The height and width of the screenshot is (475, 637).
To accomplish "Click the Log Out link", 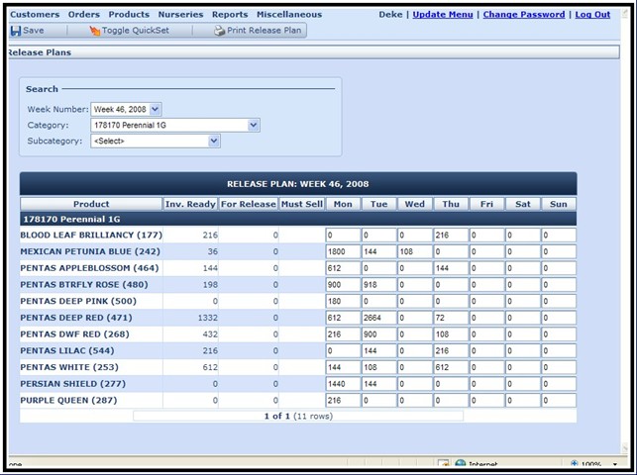I will point(592,15).
